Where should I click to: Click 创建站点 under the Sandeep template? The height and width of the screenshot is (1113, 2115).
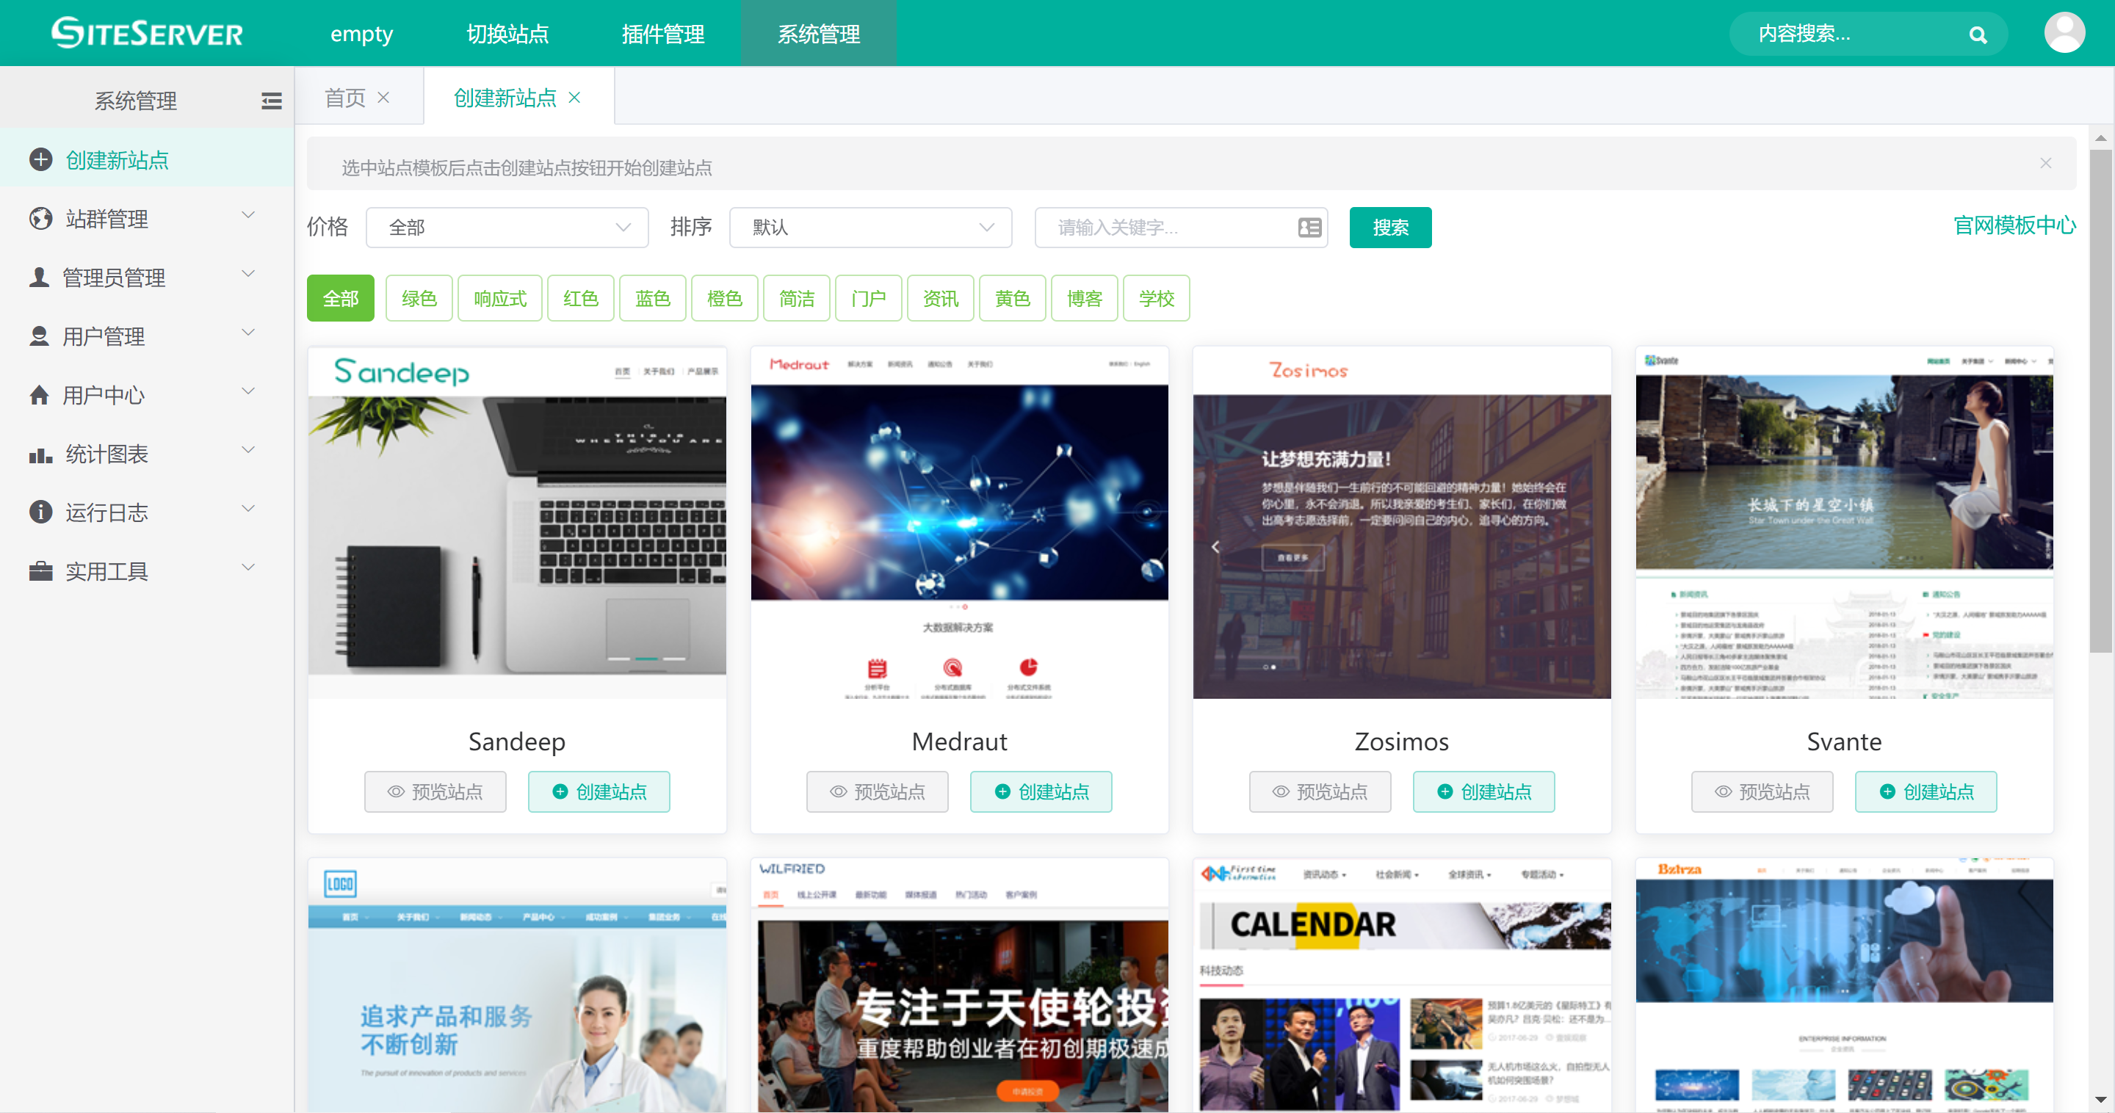pyautogui.click(x=599, y=791)
